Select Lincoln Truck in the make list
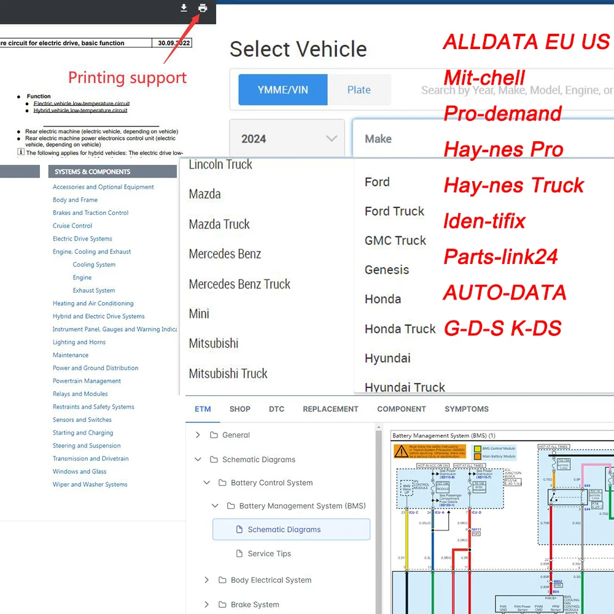Screen dimensions: 614x614 220,165
